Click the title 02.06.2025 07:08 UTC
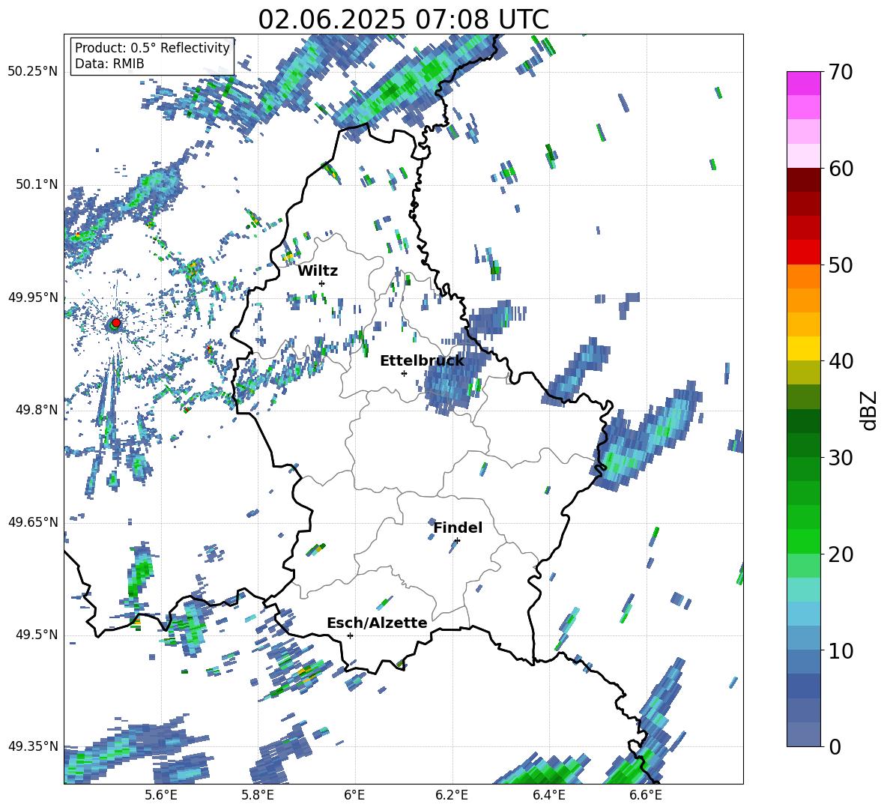887x810 pixels. pyautogui.click(x=403, y=19)
